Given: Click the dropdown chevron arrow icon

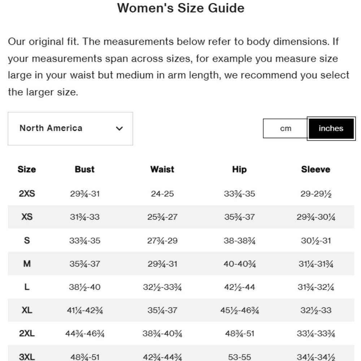Looking at the screenshot, I should (x=119, y=129).
